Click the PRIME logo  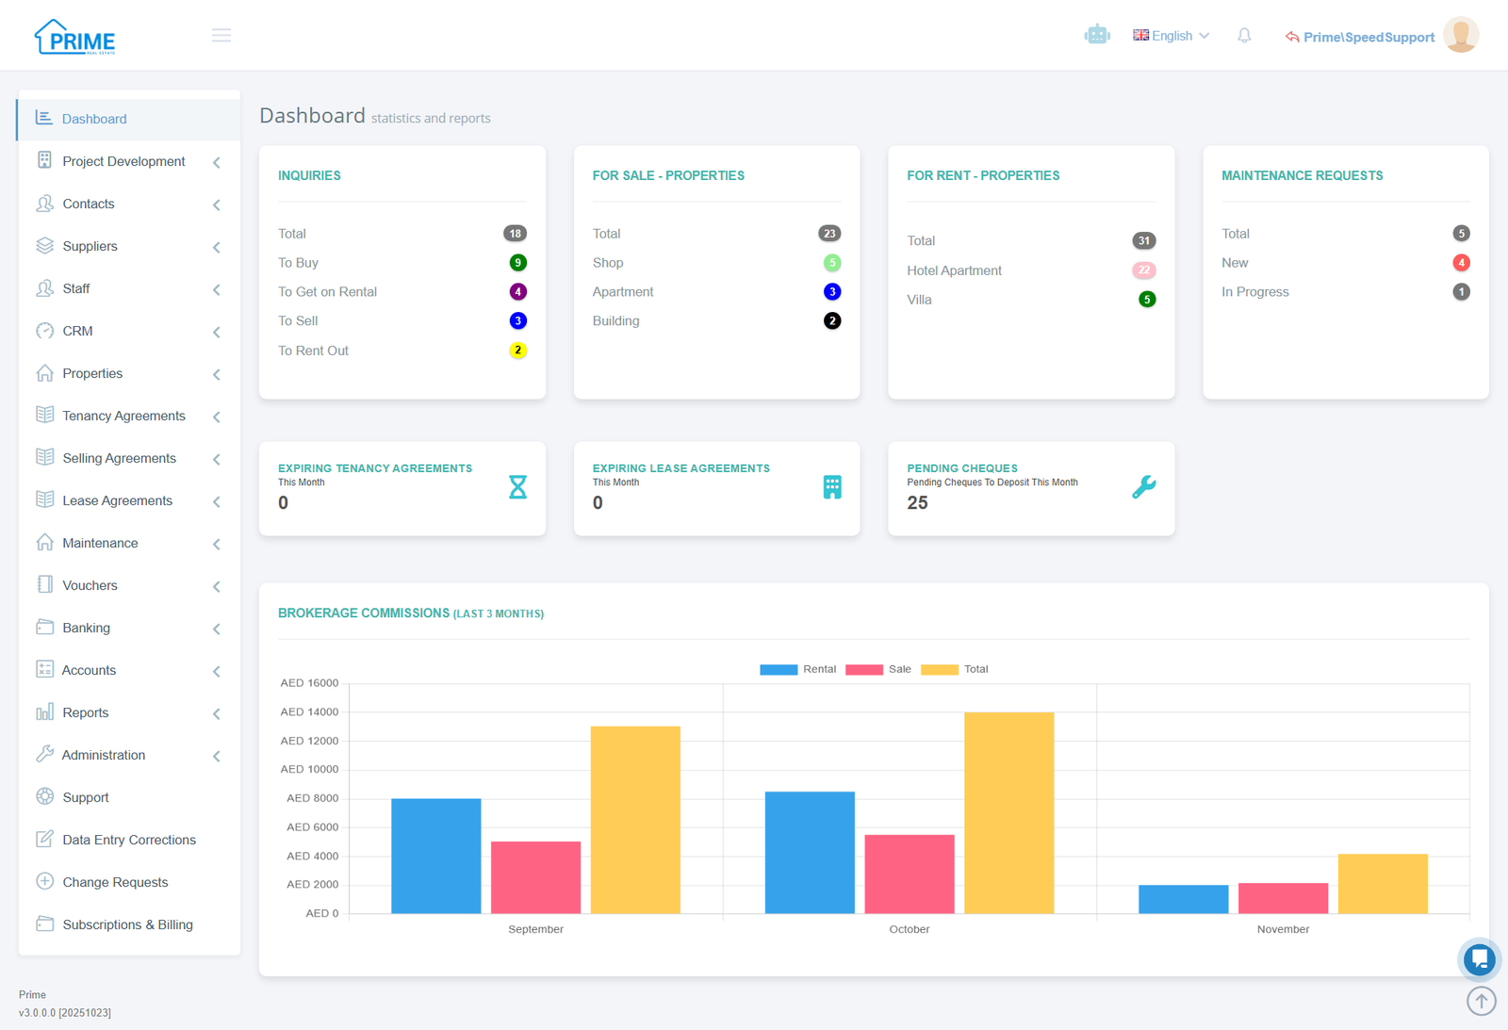[75, 38]
